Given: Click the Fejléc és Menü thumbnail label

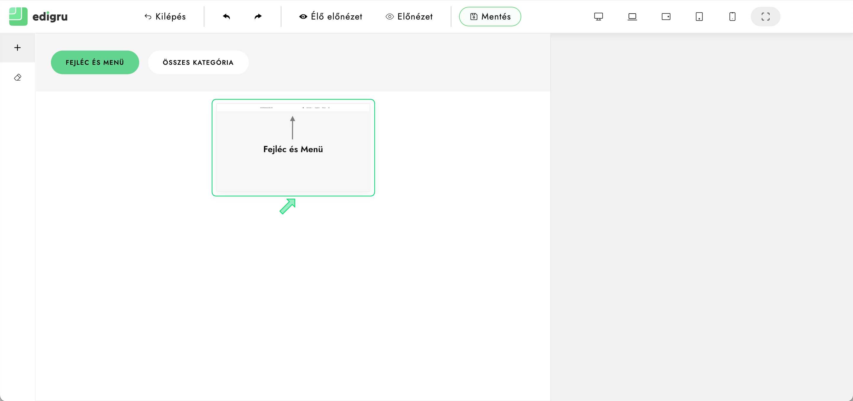Looking at the screenshot, I should pos(293,149).
